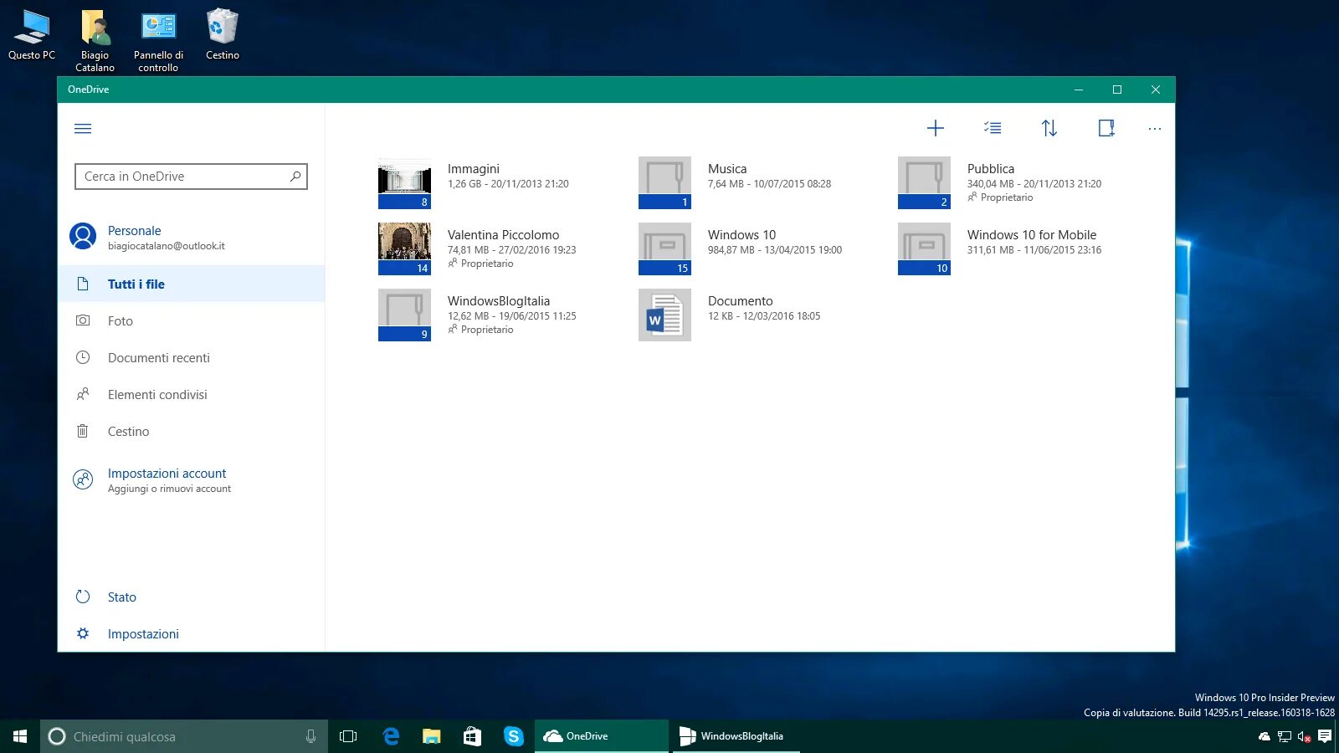Open Windows 10 for Mobile folder icon

(x=924, y=248)
